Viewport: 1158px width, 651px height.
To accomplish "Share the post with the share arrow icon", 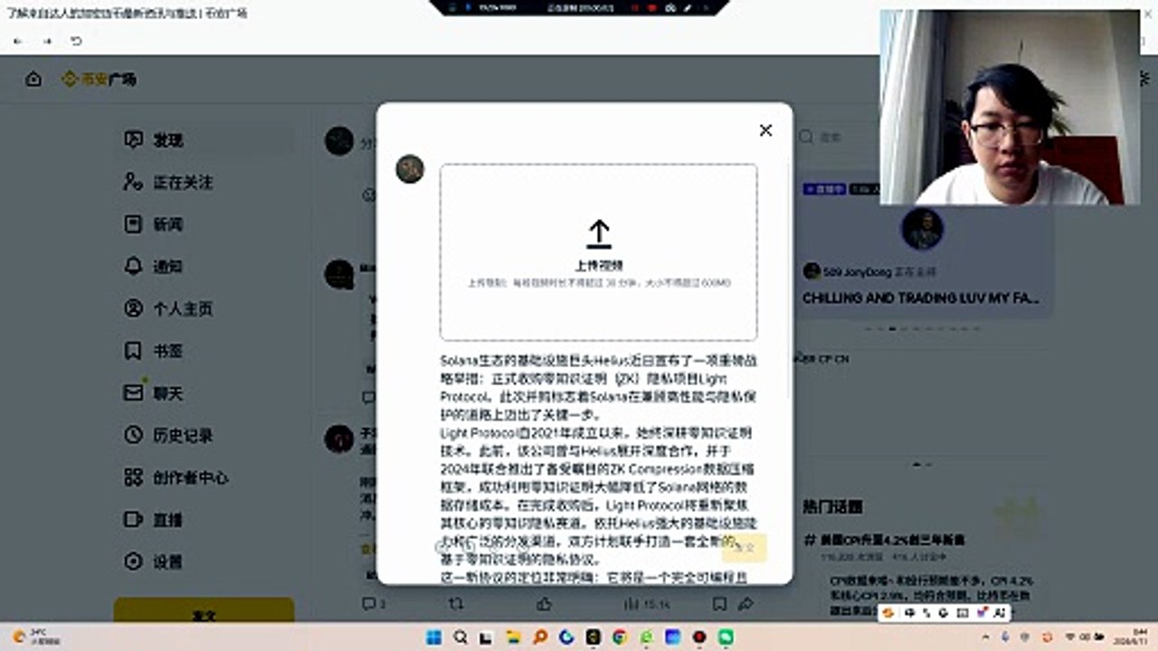I will tap(745, 603).
